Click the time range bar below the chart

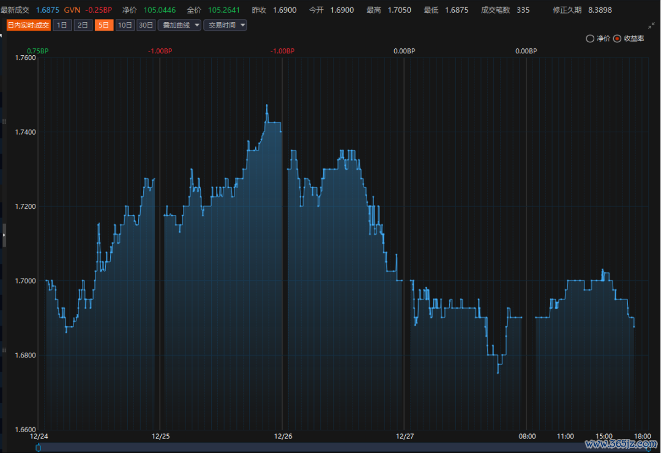coord(343,447)
